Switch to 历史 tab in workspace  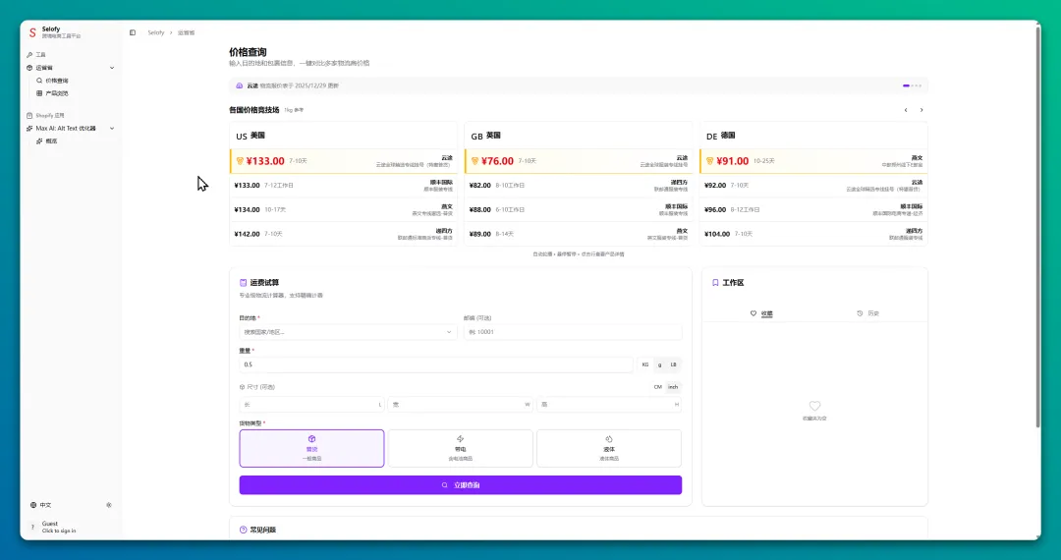pos(868,313)
